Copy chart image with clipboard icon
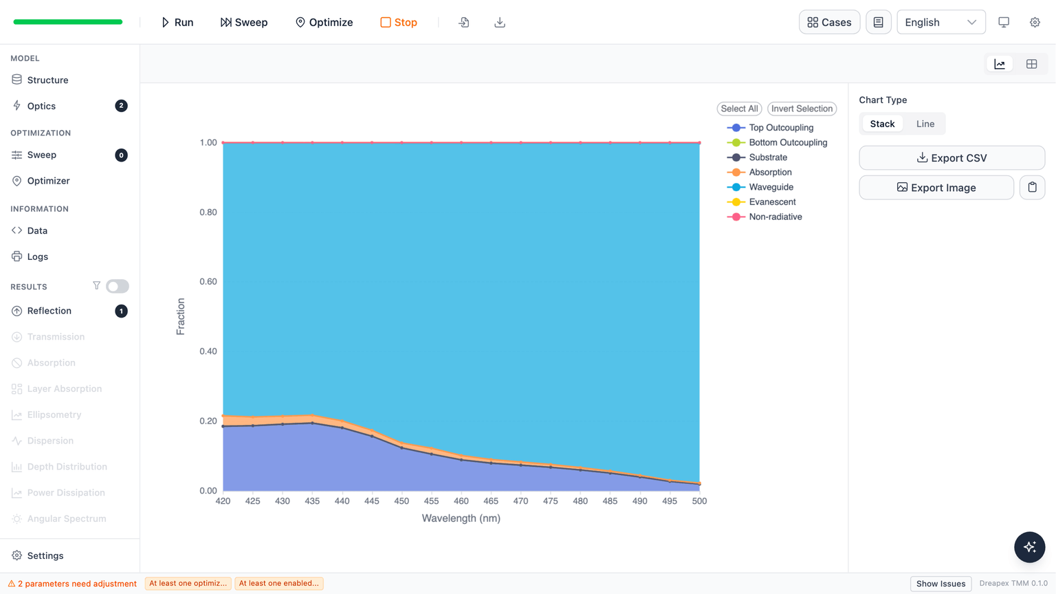Viewport: 1056px width, 594px height. coord(1032,187)
